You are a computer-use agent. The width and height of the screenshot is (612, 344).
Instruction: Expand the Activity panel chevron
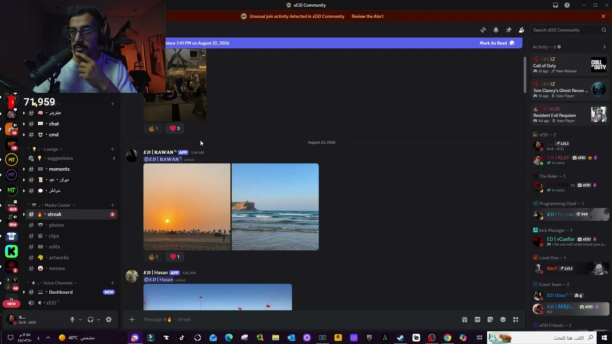[604, 47]
